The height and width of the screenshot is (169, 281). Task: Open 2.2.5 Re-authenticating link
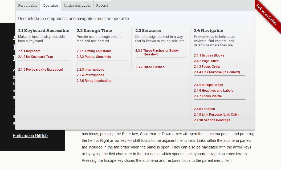point(94,81)
